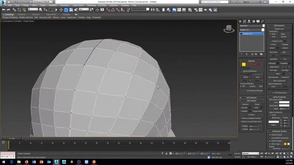Toggle the Ignore Backfacing checkbox

click(242, 71)
